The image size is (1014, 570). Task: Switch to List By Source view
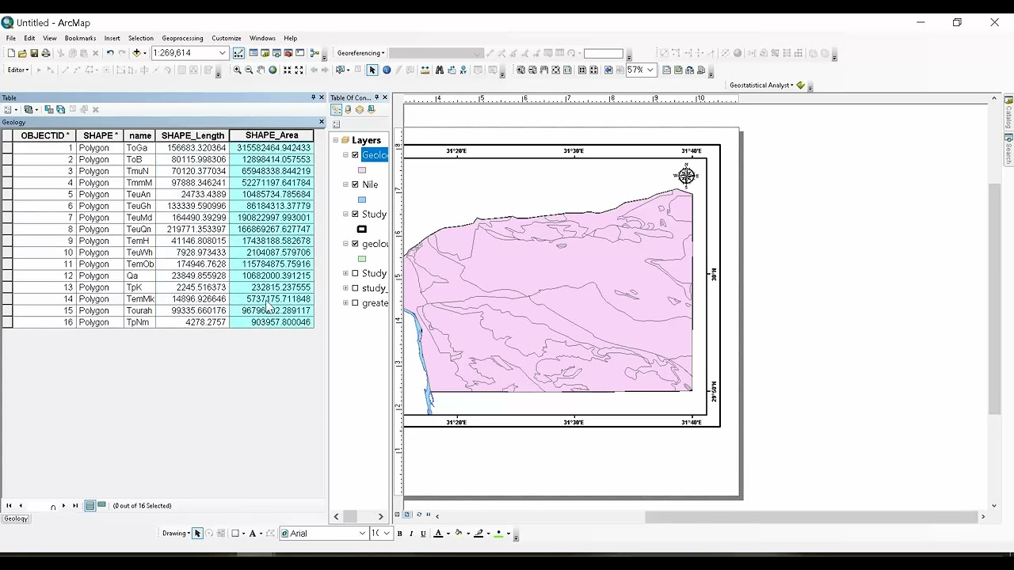pos(348,109)
